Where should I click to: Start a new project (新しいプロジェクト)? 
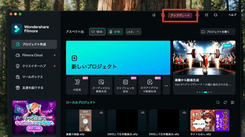(x=118, y=58)
